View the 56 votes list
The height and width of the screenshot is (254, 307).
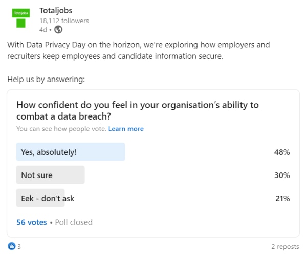[32, 222]
